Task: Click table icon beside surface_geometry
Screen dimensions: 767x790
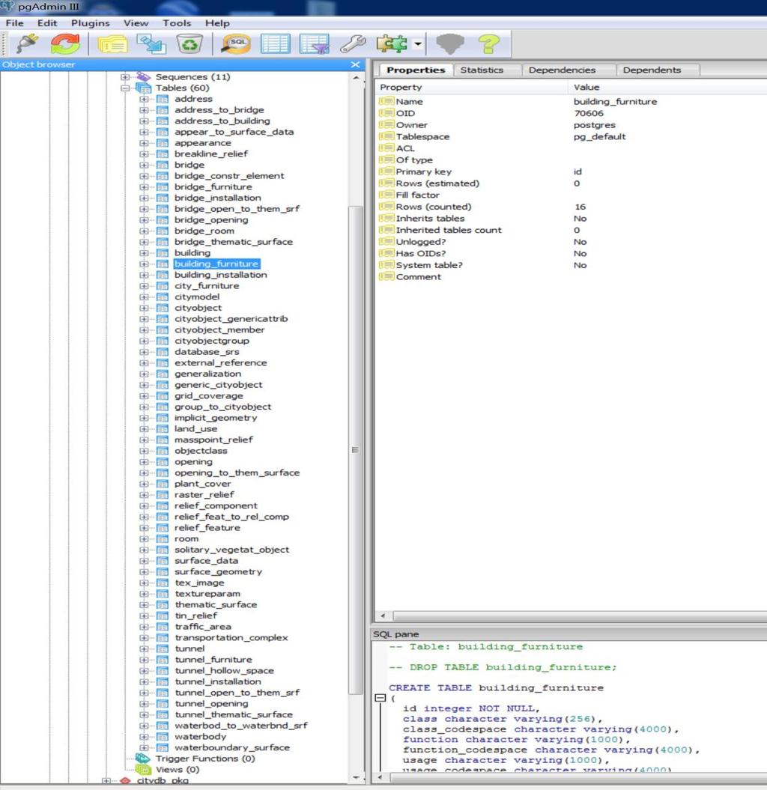Action: pyautogui.click(x=163, y=572)
